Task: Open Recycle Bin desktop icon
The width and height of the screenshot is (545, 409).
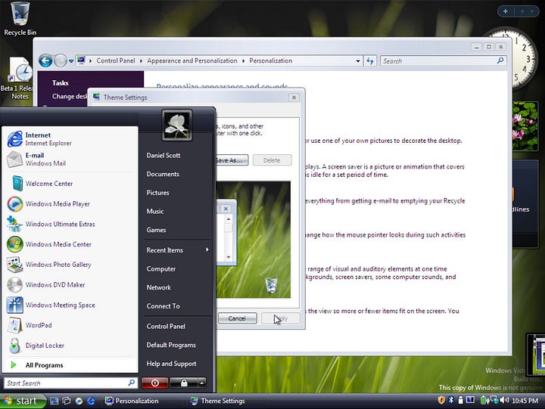Action: [x=20, y=19]
